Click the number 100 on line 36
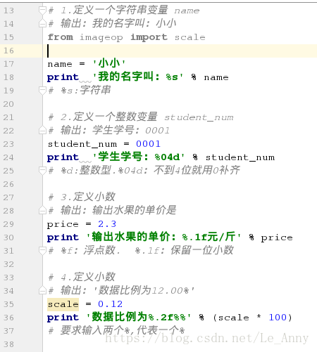Screen dimensions: 317x352 point(278,318)
